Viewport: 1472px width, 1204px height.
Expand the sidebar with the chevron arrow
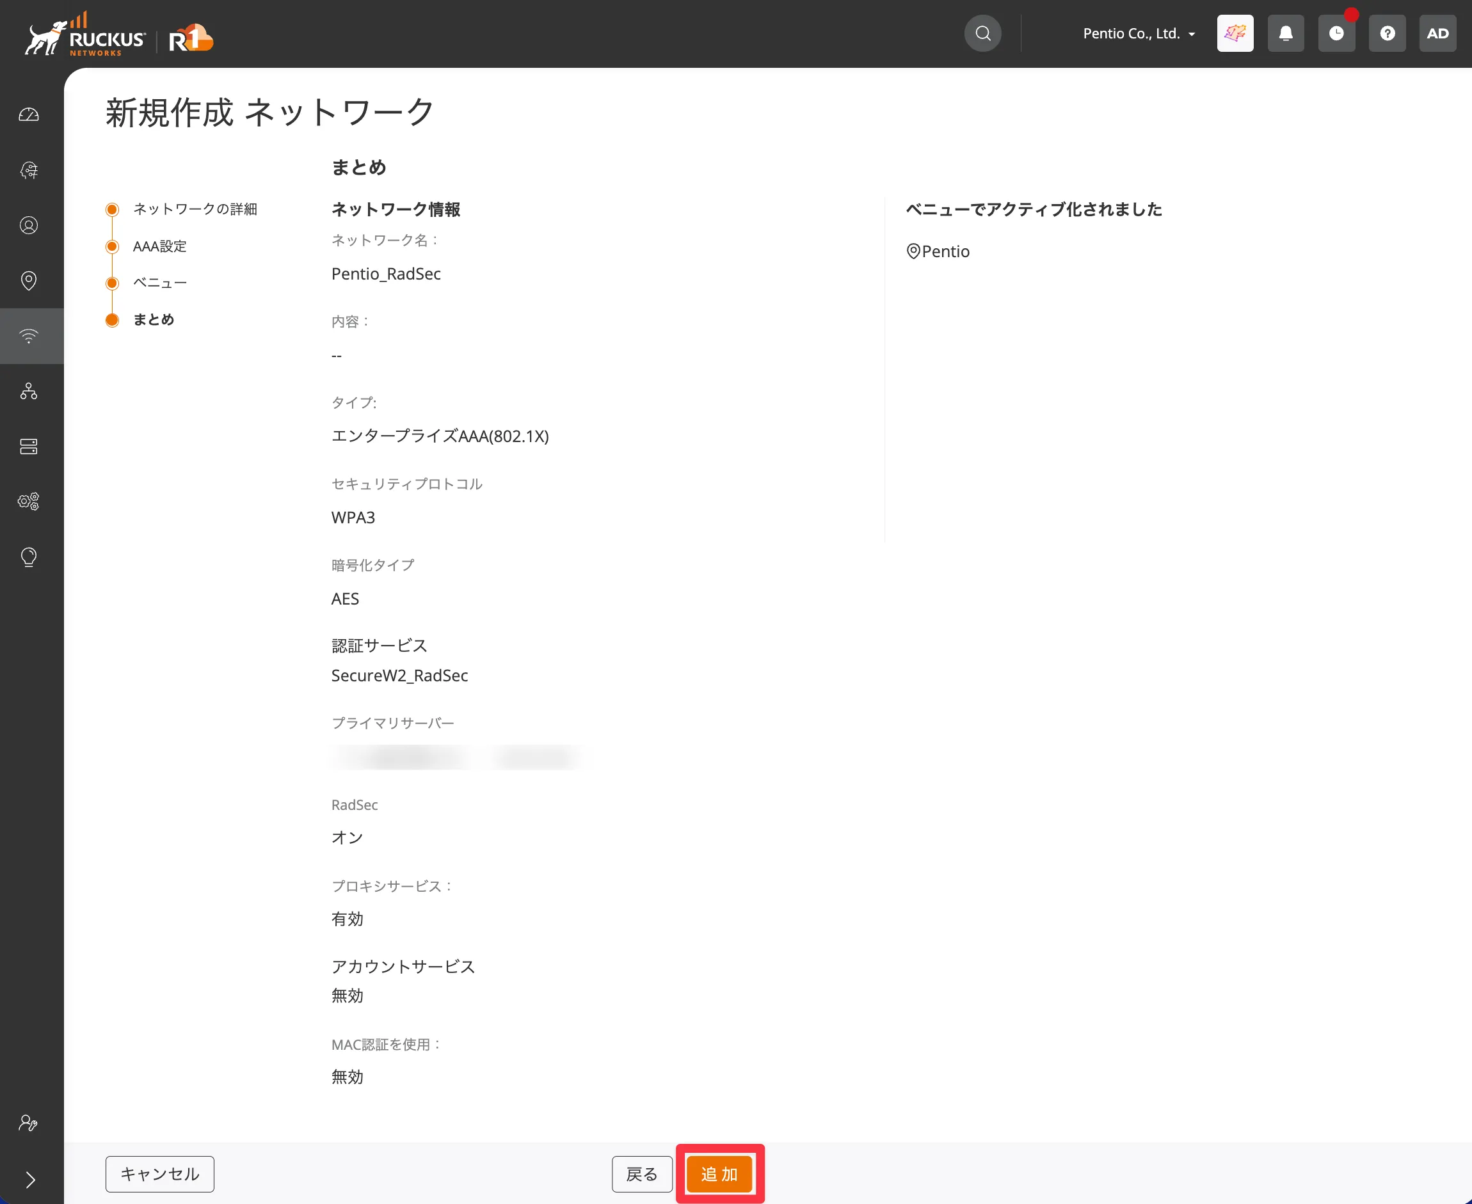30,1179
